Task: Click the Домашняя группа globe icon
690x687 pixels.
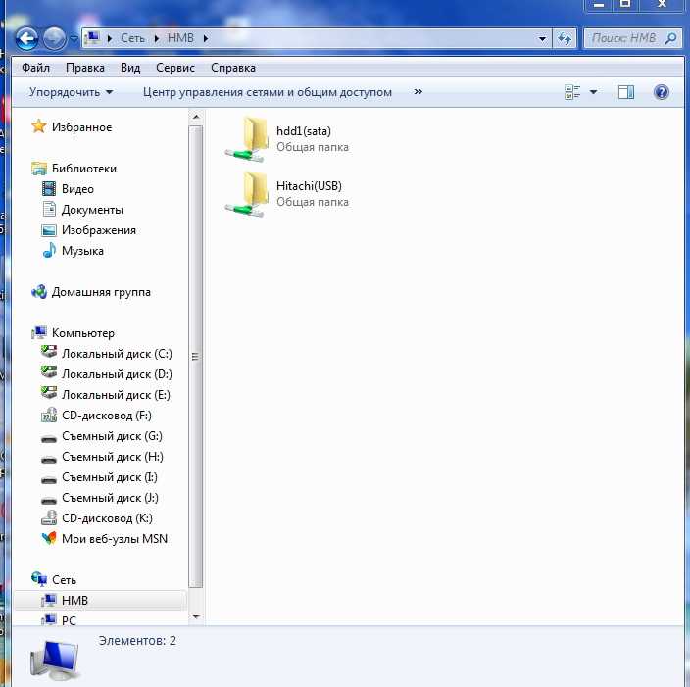Action: pos(39,291)
